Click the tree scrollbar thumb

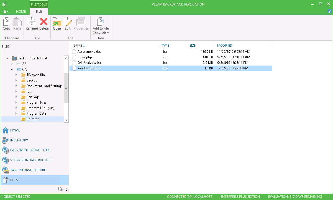(x=66, y=88)
